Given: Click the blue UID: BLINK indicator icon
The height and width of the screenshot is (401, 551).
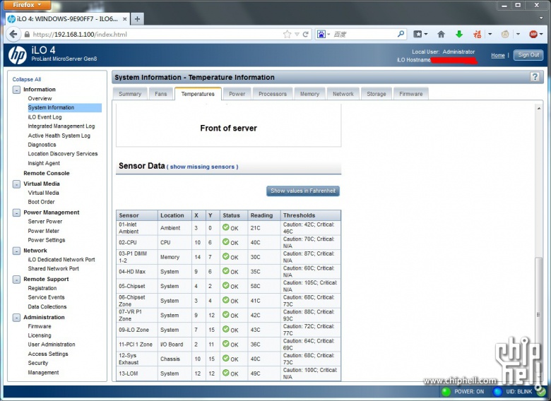Looking at the screenshot, I should coord(497,392).
